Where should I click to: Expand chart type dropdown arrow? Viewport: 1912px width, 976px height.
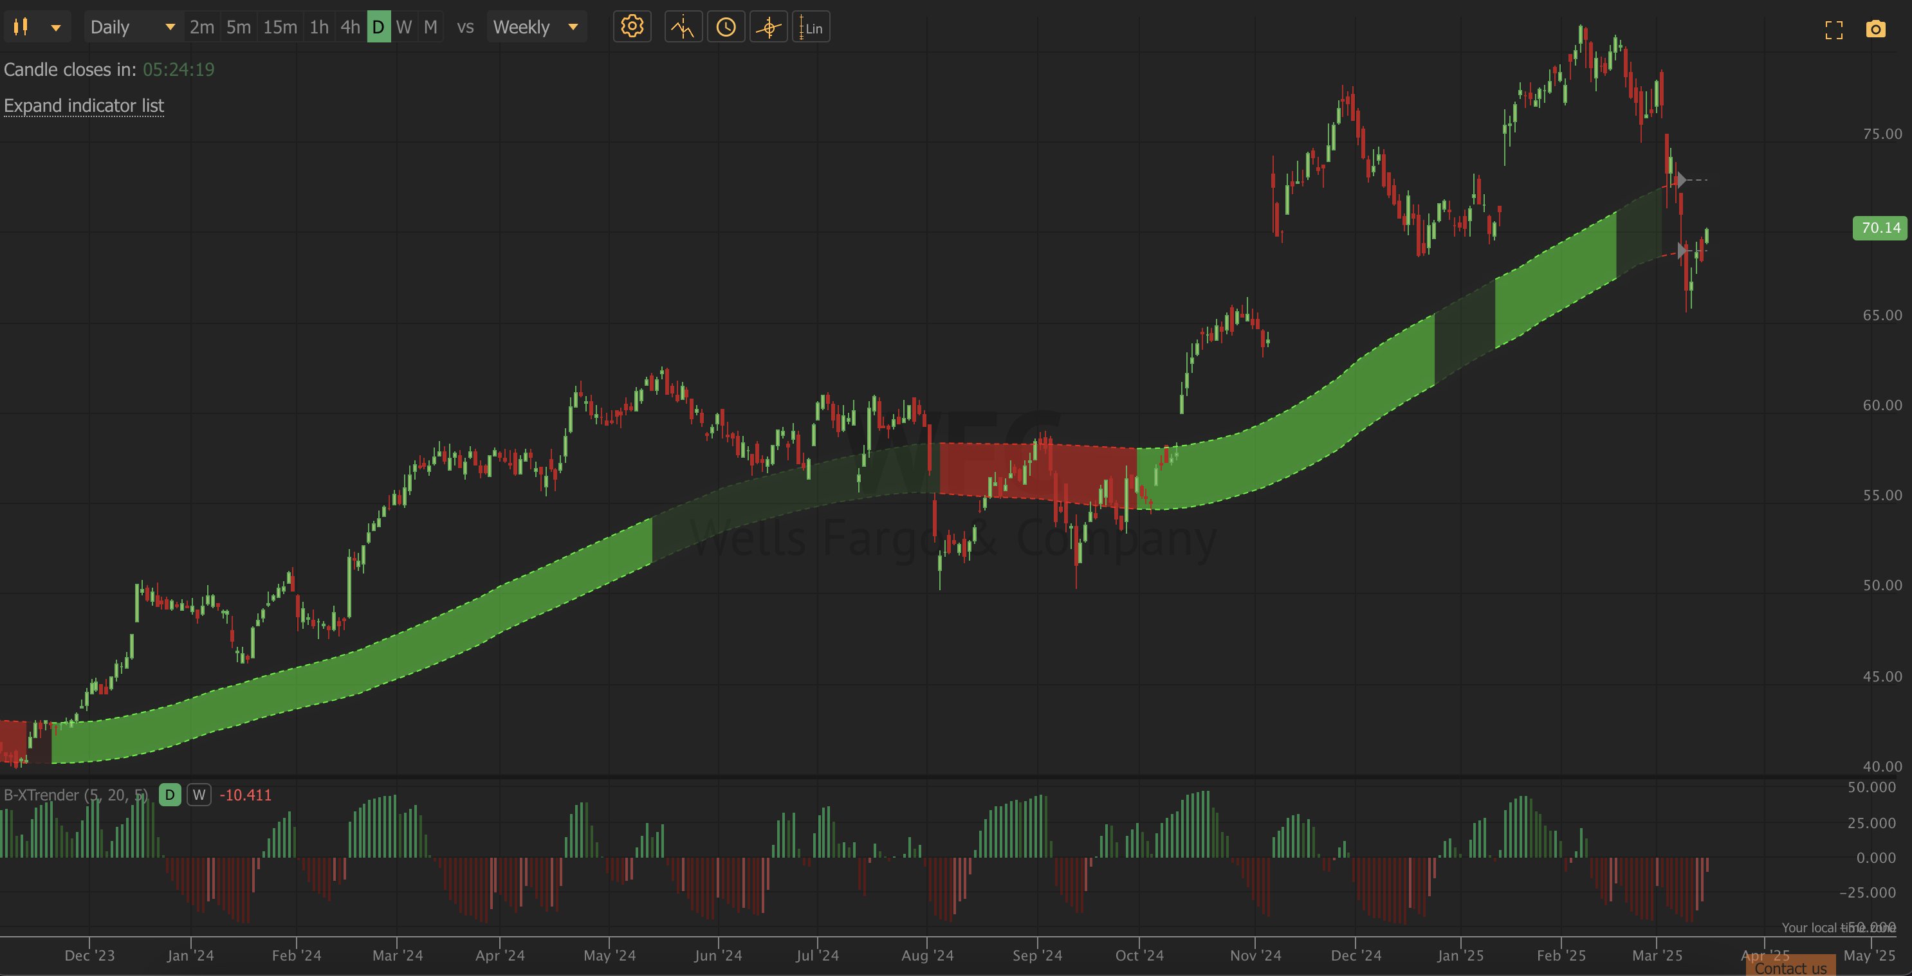[56, 28]
